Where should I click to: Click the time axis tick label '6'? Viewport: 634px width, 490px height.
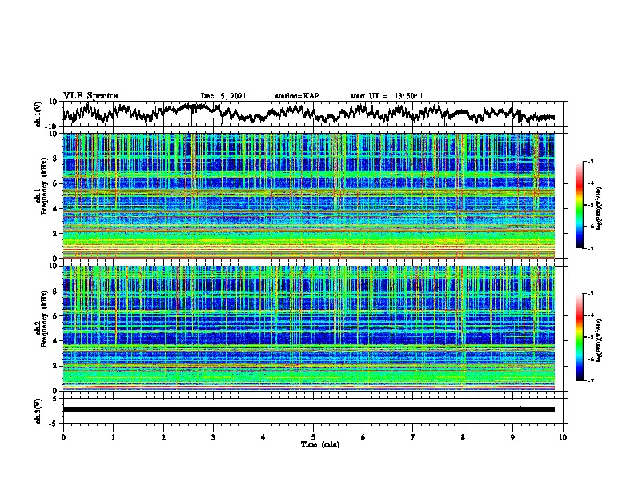point(363,437)
